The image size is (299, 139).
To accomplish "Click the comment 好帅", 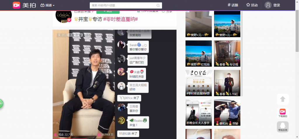I will 132,89.
